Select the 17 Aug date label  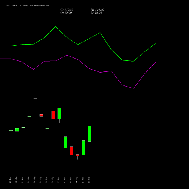pos(10,180)
